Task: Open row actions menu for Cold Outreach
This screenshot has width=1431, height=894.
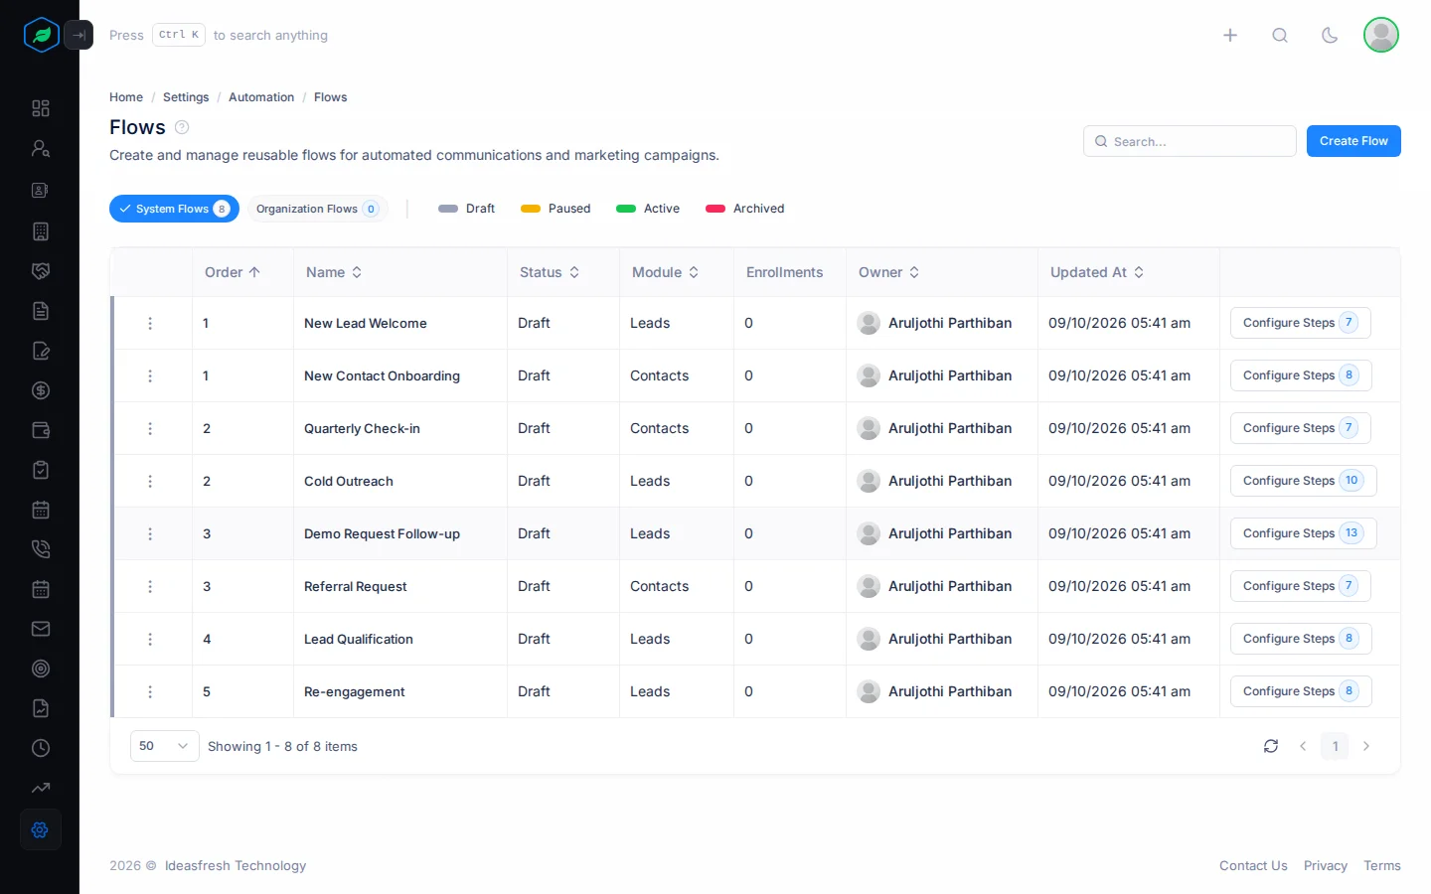Action: tap(150, 481)
